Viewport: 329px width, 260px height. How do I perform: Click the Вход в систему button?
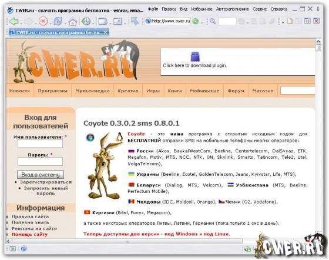(x=41, y=175)
